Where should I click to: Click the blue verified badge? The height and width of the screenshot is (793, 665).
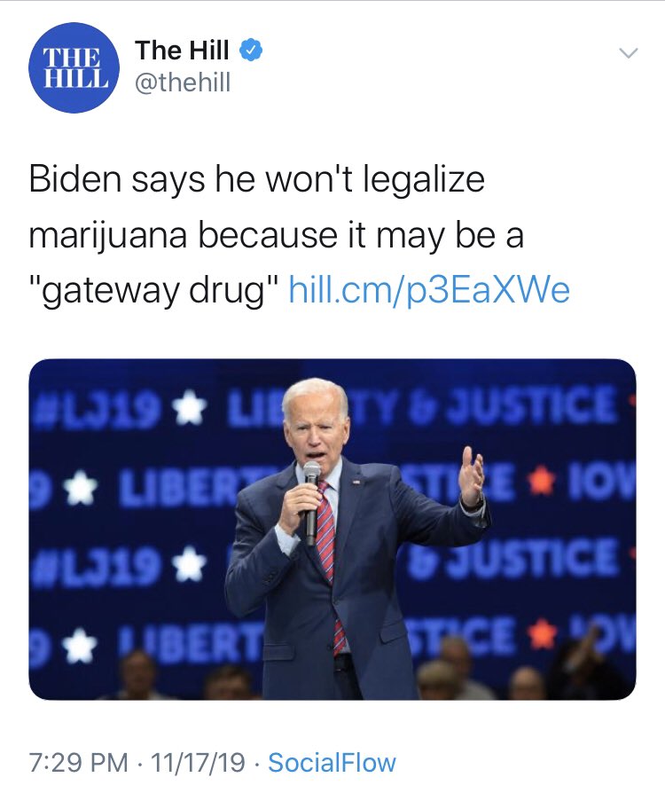pyautogui.click(x=251, y=50)
